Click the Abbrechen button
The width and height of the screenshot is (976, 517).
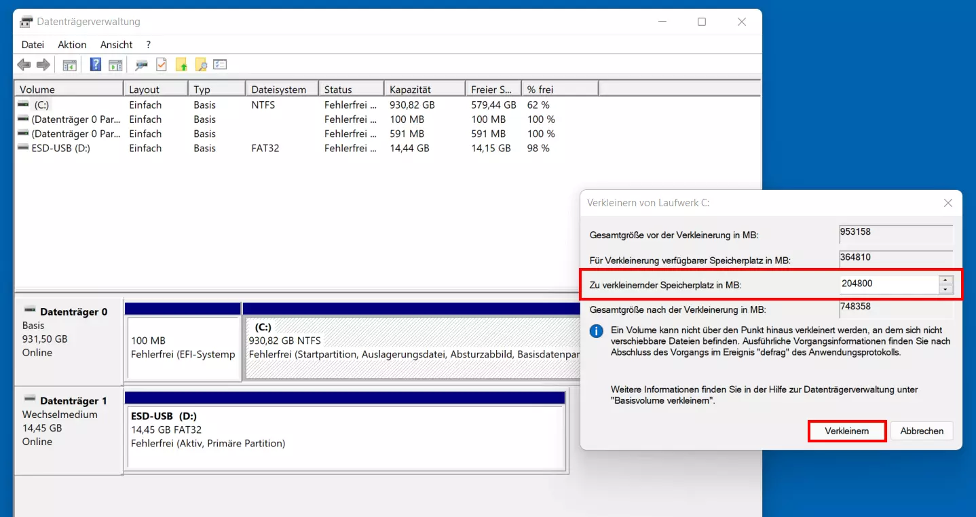coord(922,431)
